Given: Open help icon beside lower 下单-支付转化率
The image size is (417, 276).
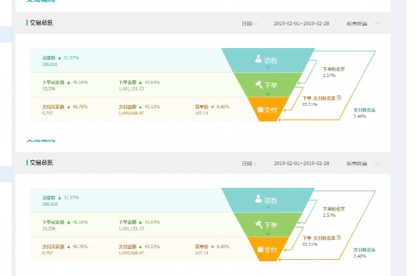Looking at the screenshot, I should pos(339,237).
